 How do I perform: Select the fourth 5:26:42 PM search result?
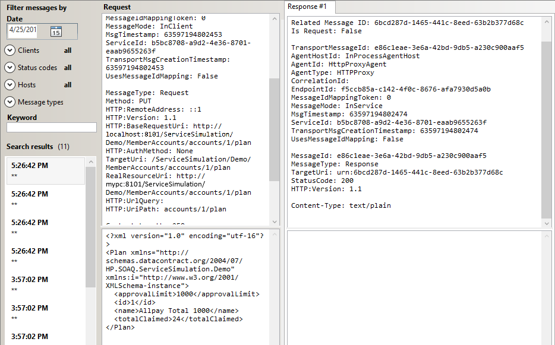[x=45, y=255]
